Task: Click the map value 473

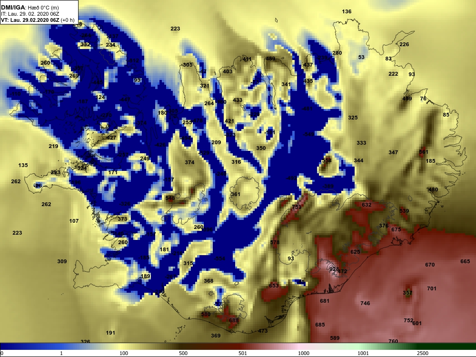Action: (x=263, y=331)
